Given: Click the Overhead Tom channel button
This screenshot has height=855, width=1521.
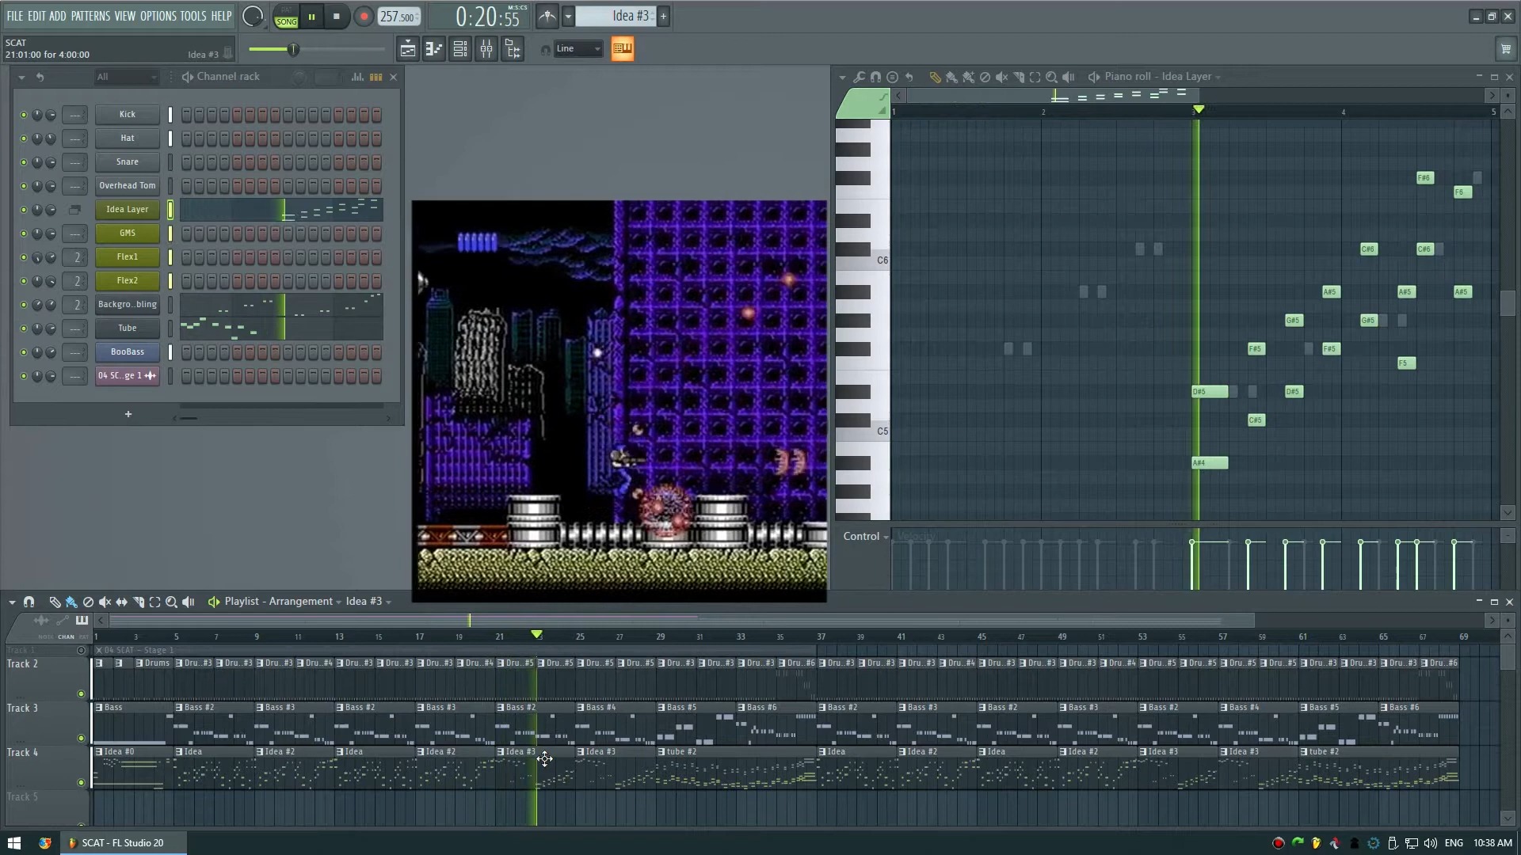Looking at the screenshot, I should (x=127, y=186).
